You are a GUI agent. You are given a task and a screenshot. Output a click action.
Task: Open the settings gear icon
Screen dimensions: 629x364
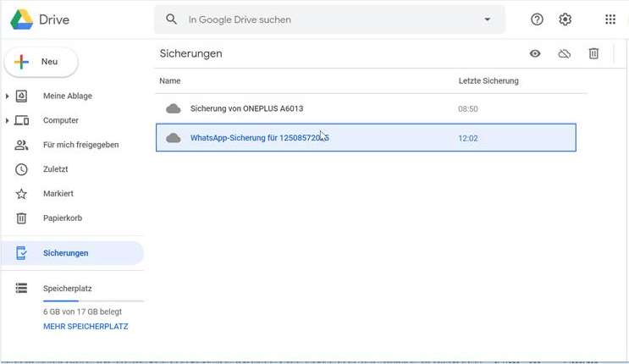(x=566, y=19)
